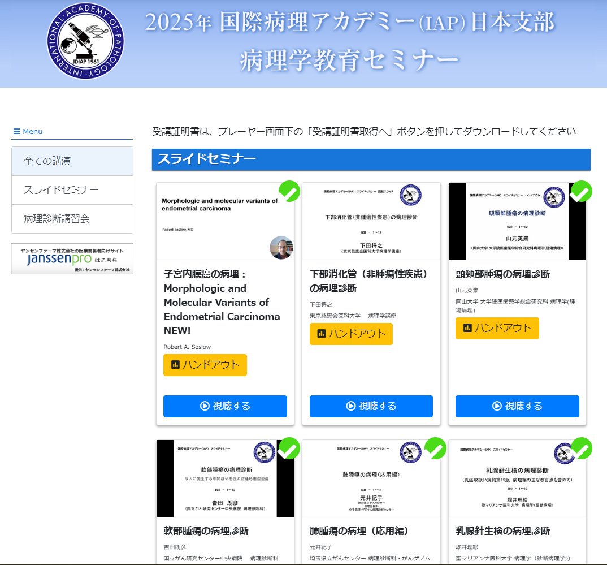Click title 軟部腫瘍の病理診断
This screenshot has width=607, height=565.
tap(206, 531)
